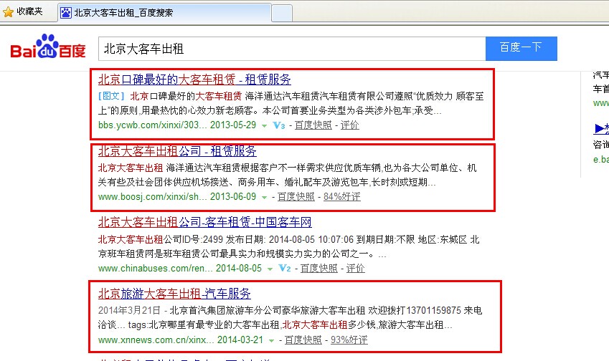Click 评价 link in chinabuses result

(x=355, y=269)
